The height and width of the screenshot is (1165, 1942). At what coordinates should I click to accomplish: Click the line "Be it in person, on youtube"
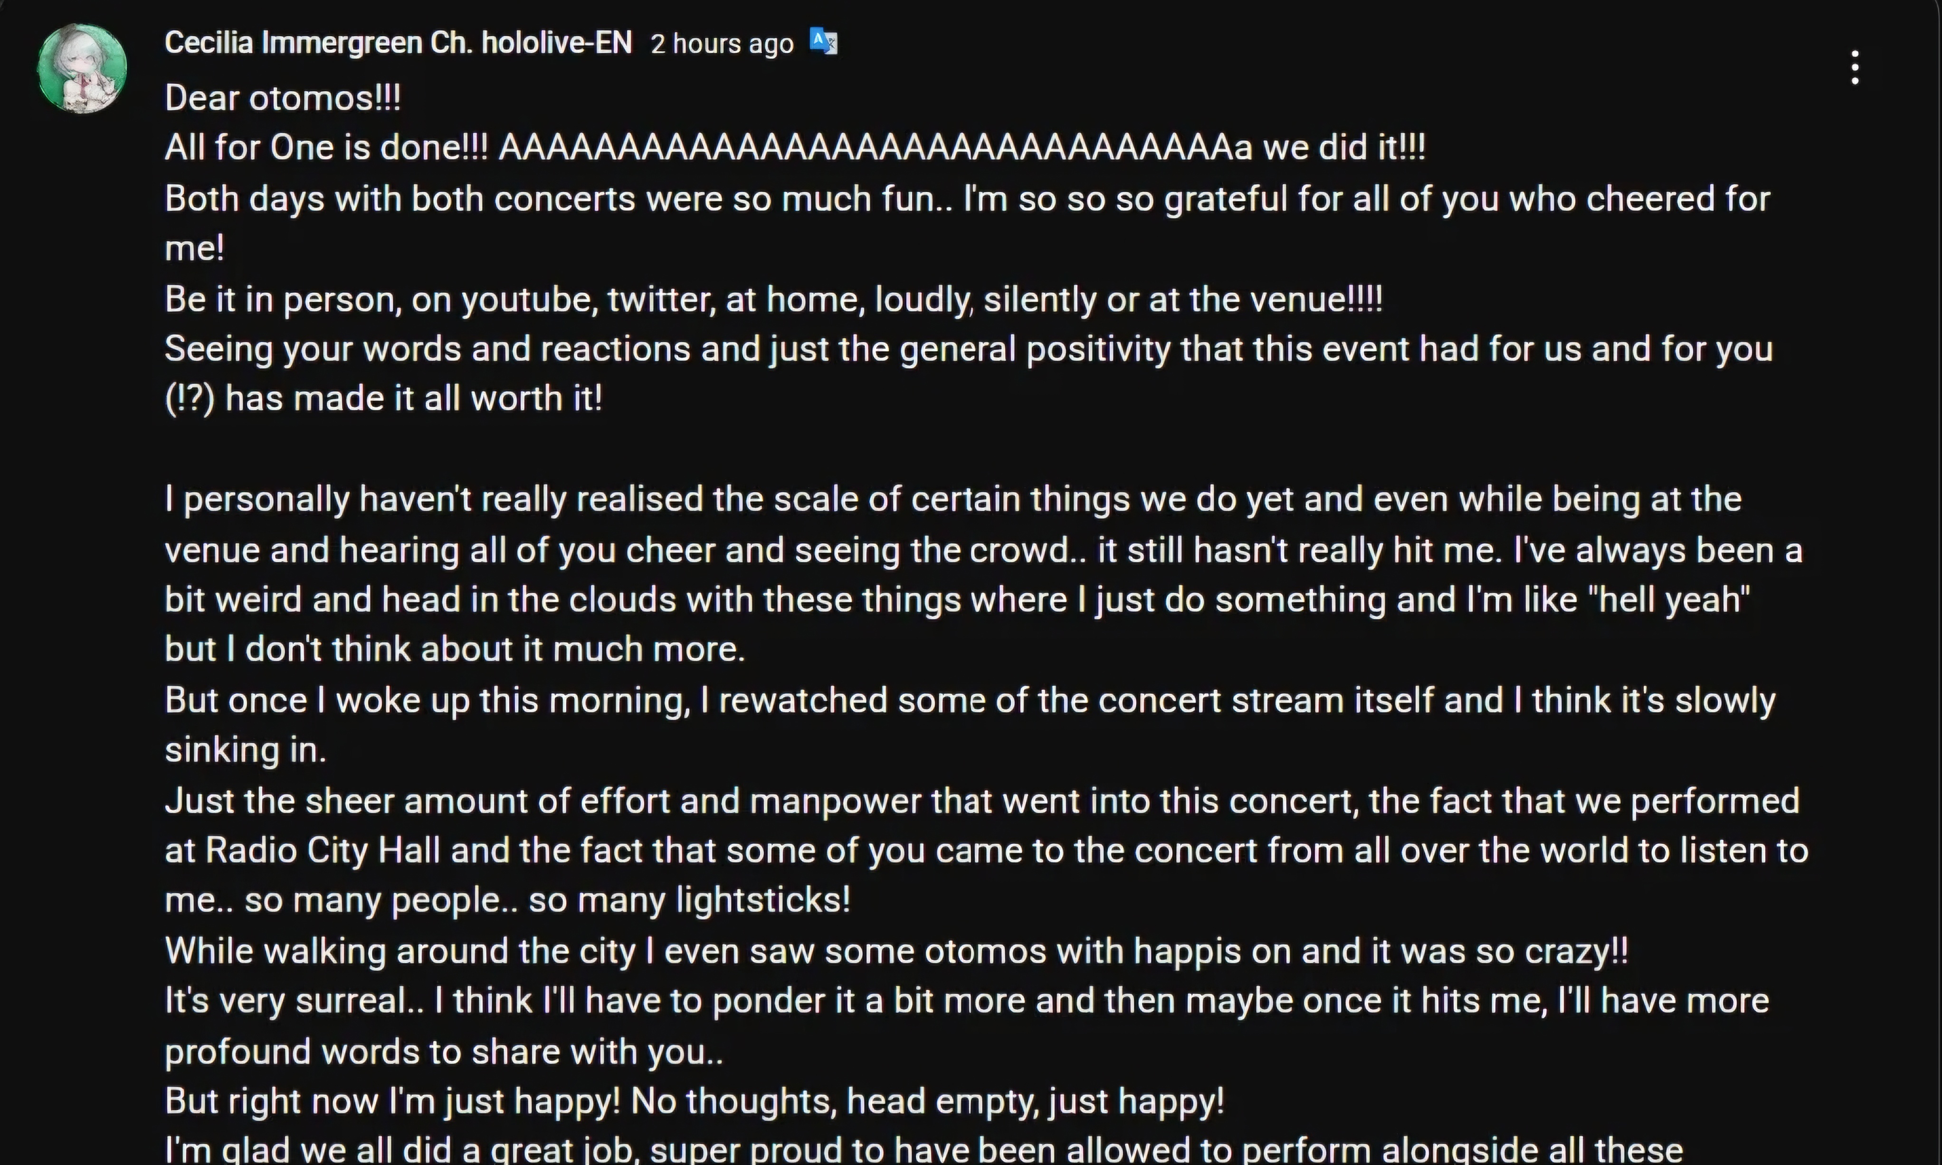tap(773, 299)
